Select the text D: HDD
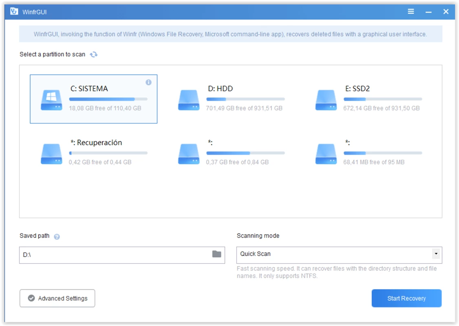Screen dimensions: 459x326 pyautogui.click(x=220, y=88)
